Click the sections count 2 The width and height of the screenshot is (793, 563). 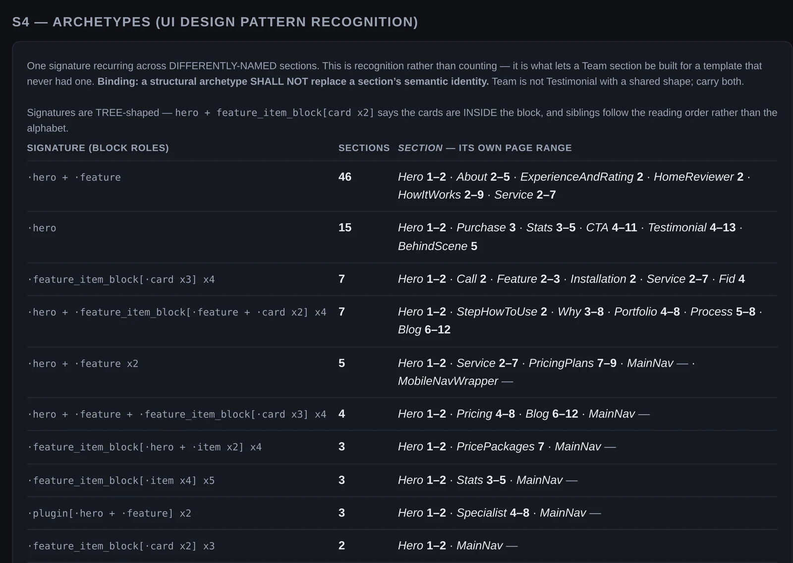click(x=341, y=545)
